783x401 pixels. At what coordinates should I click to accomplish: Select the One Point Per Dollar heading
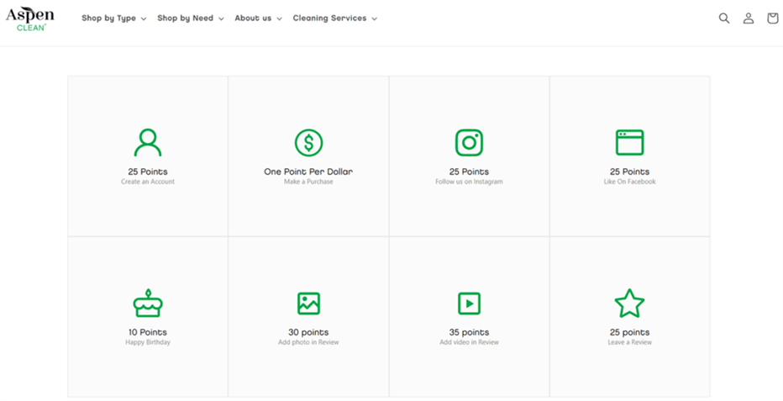click(x=308, y=171)
